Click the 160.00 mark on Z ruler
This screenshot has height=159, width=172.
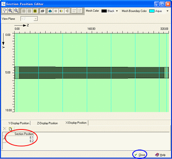[91, 29]
